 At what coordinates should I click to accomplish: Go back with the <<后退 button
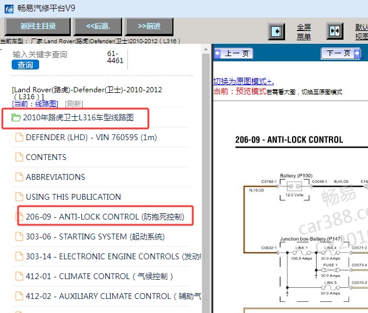pos(98,26)
